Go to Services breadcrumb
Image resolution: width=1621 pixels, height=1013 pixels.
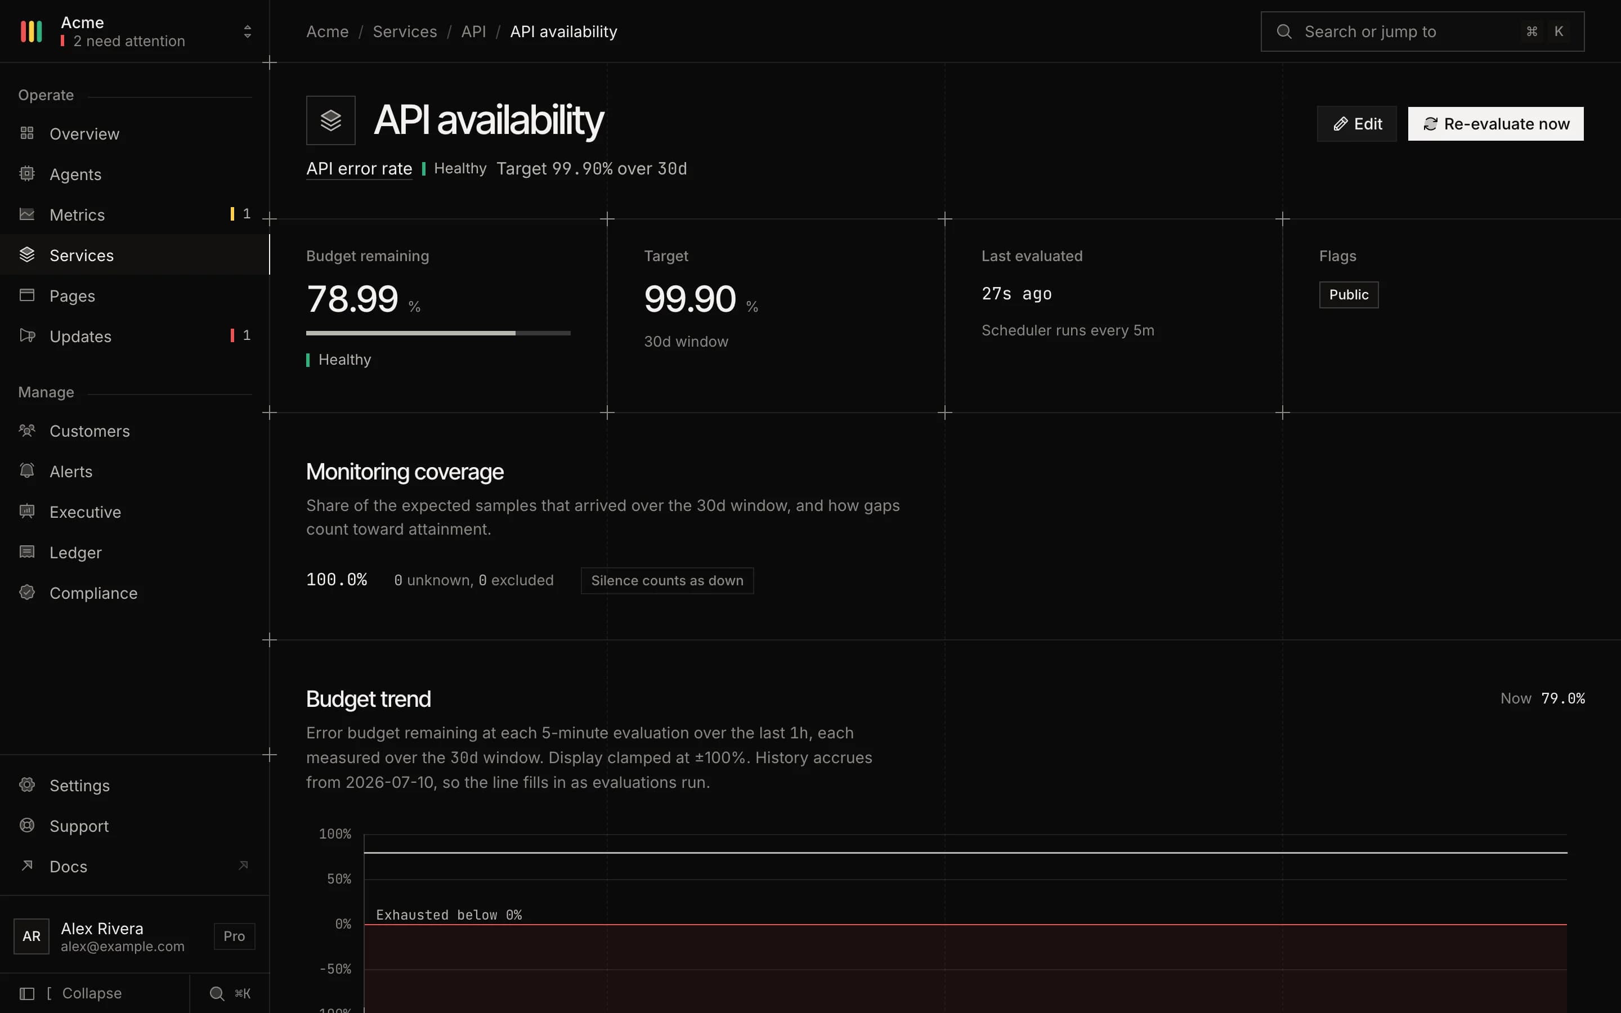(405, 32)
